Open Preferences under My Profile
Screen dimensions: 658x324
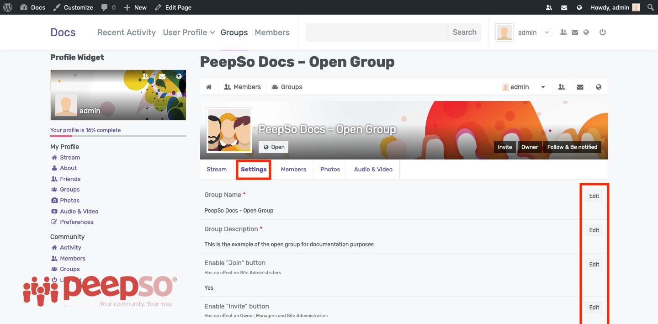point(72,222)
